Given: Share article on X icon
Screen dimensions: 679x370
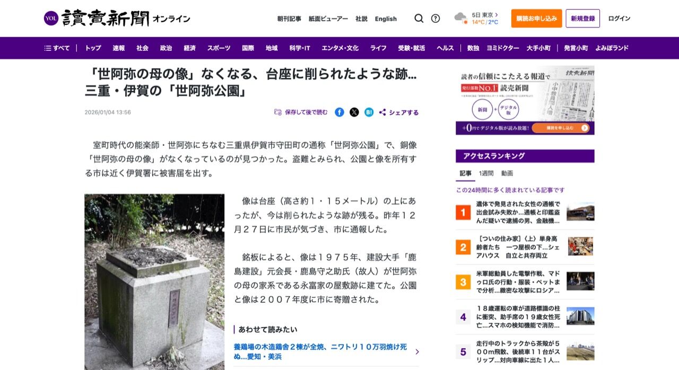Looking at the screenshot, I should (354, 112).
